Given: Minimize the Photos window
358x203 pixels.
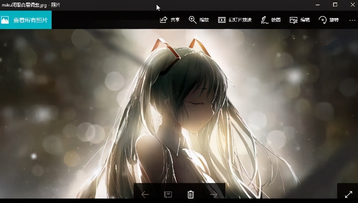Looking at the screenshot, I should [317, 5].
